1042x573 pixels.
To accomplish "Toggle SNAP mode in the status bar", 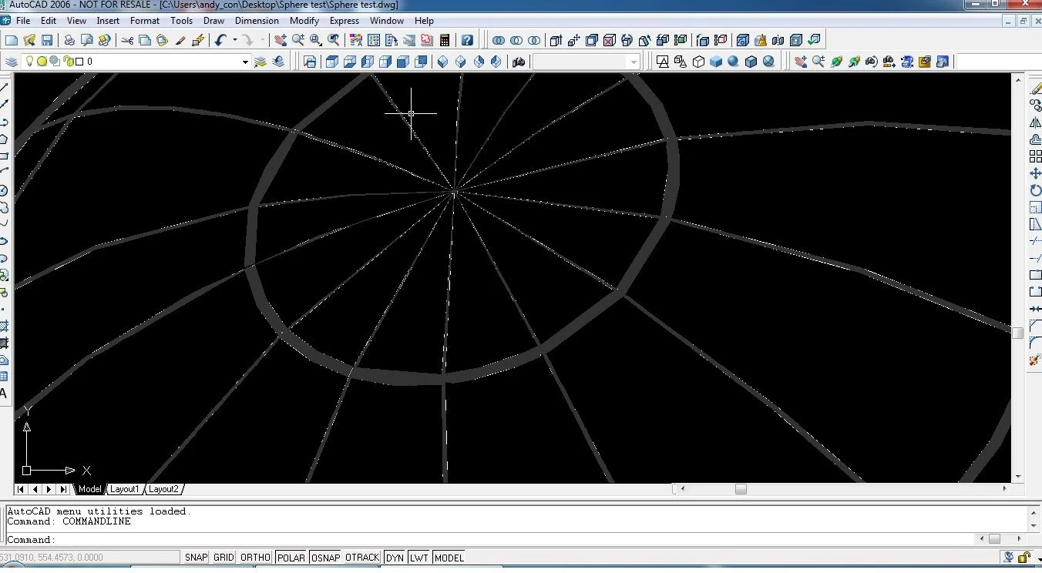I will tap(197, 558).
